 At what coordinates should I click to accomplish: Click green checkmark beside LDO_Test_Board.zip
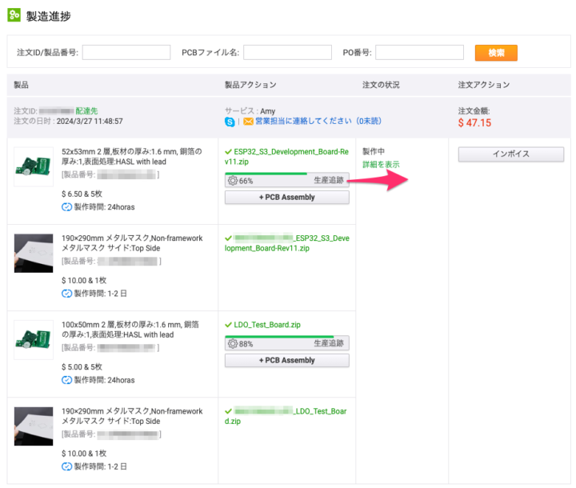229,326
